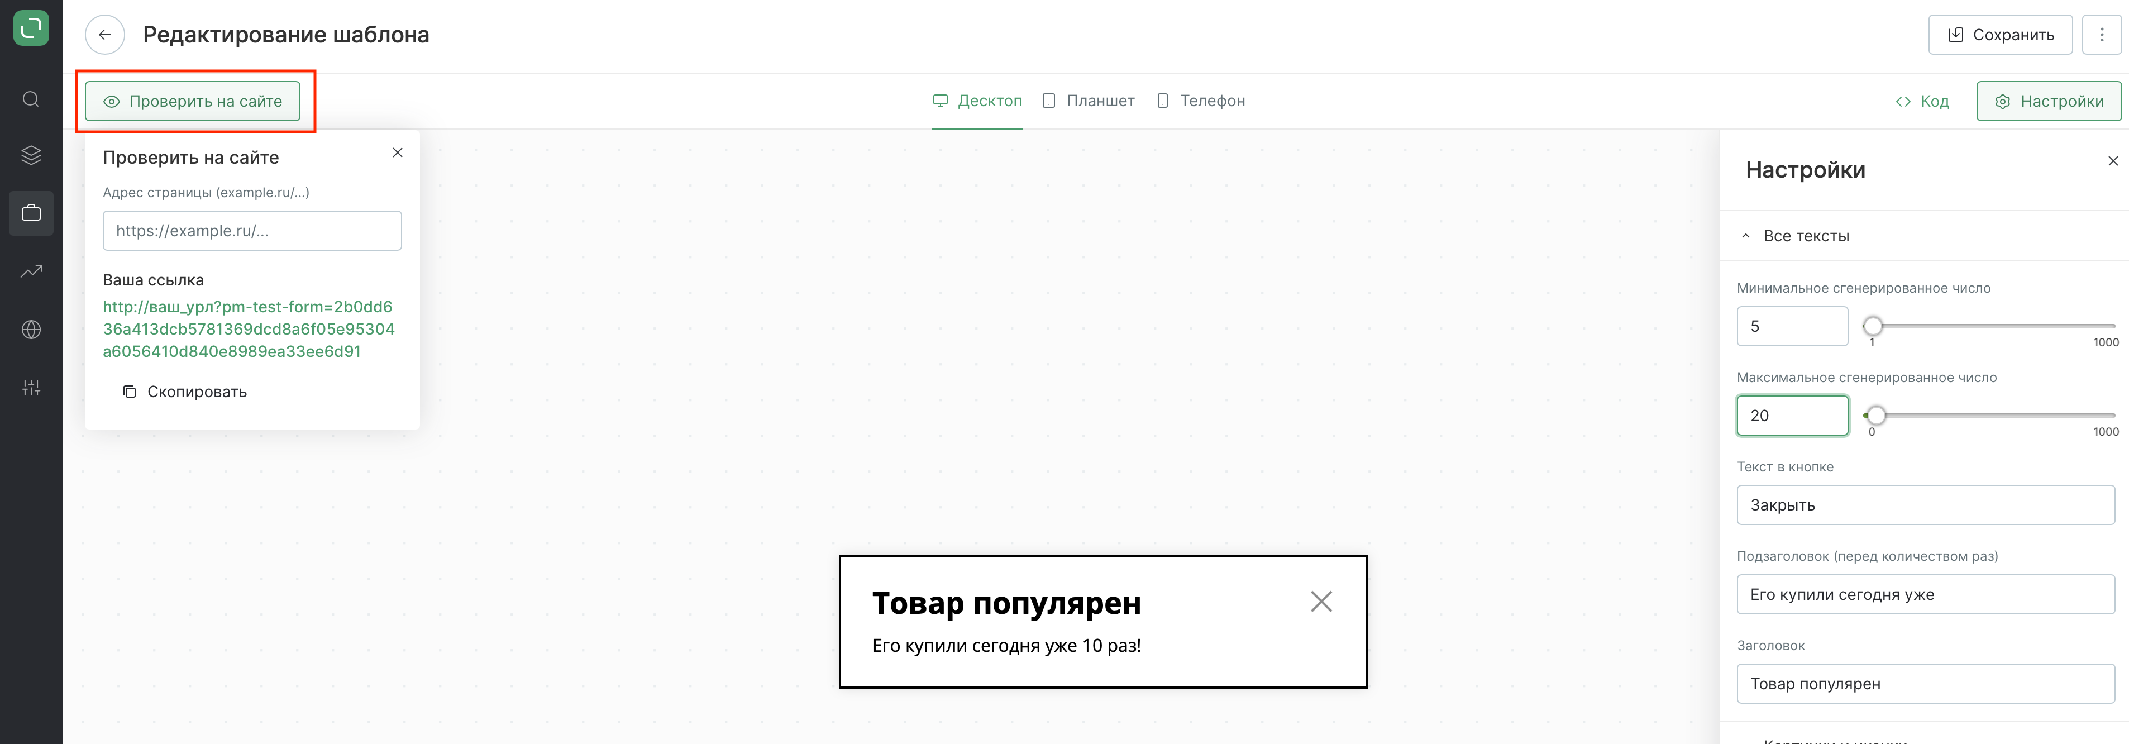Go back using the arrow button
This screenshot has height=744, width=2129.
pyautogui.click(x=105, y=35)
